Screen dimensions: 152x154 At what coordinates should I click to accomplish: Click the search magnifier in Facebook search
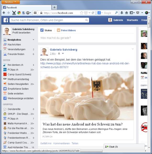pos(86,20)
